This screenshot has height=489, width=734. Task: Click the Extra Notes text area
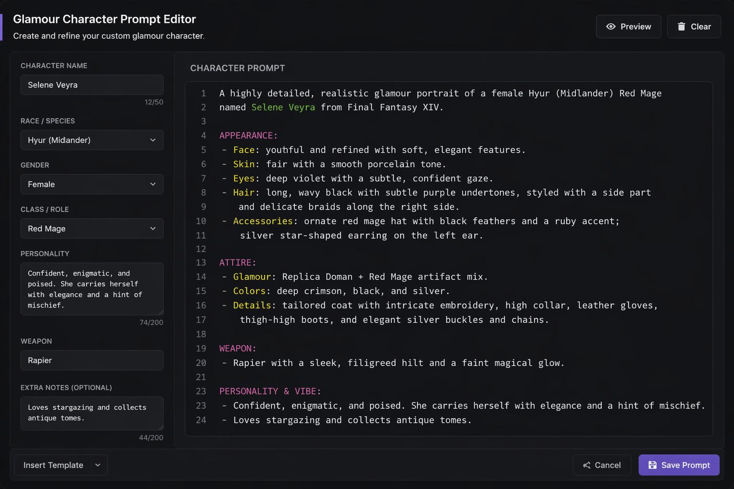(92, 413)
